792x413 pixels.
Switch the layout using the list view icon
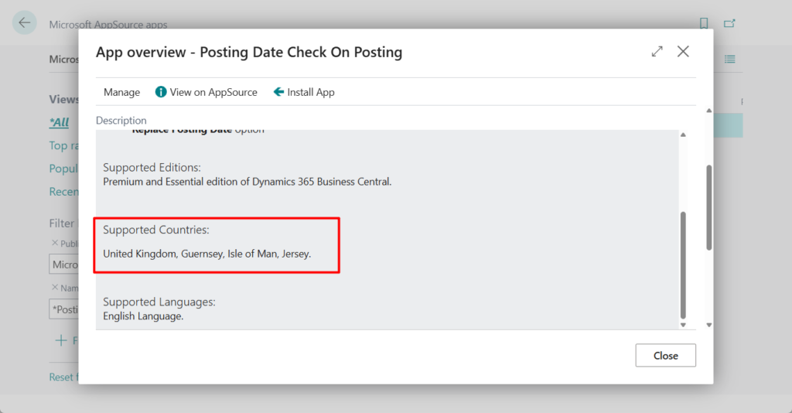[729, 60]
